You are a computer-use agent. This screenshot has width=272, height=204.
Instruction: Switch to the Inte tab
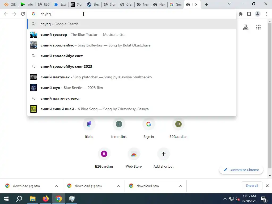coord(27,5)
